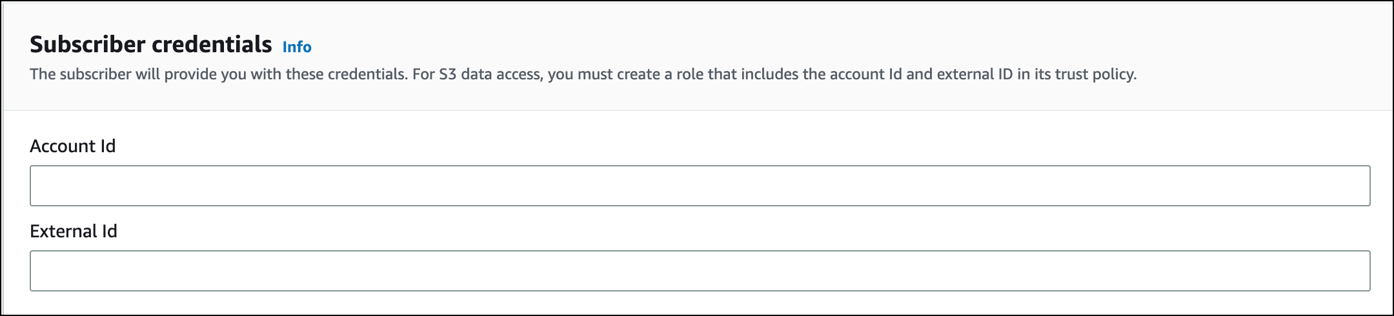The height and width of the screenshot is (316, 1394).
Task: Select the text box for subscriber external Id
Action: pyautogui.click(x=700, y=271)
